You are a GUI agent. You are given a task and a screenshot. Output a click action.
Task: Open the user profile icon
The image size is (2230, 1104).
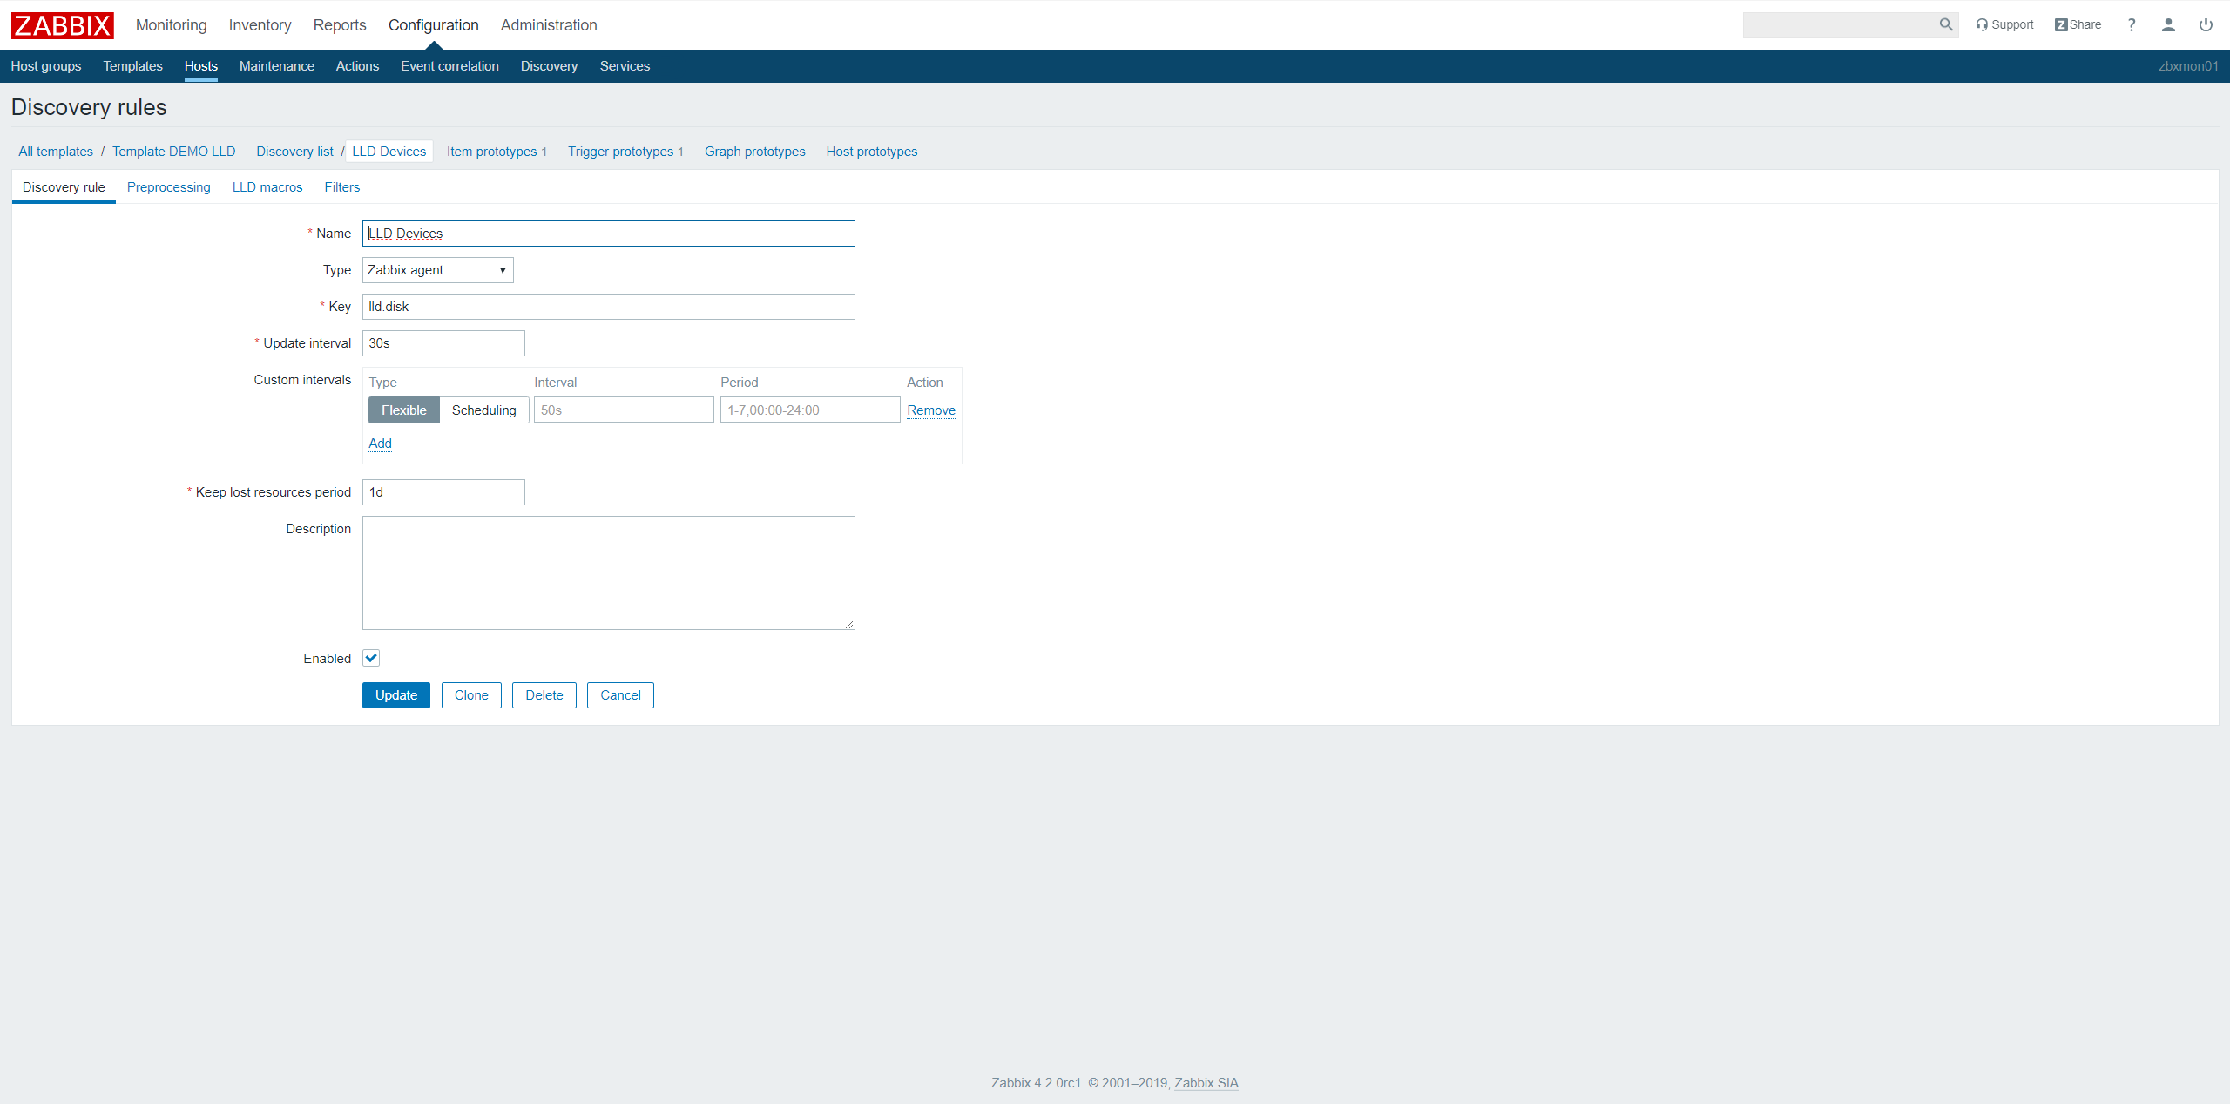coord(2168,24)
